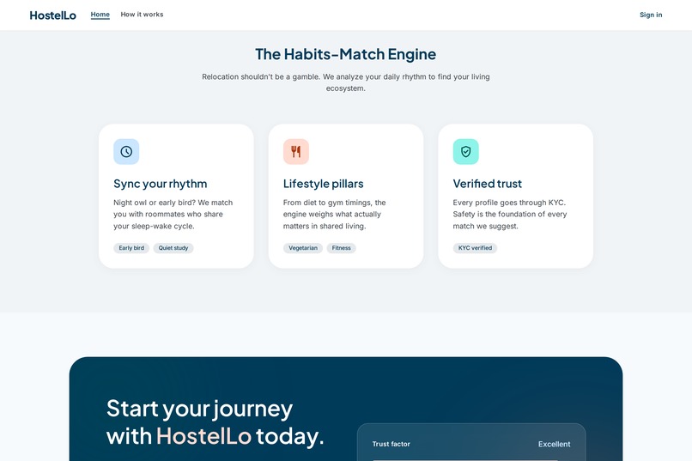692x461 pixels.
Task: Click the clock icon in Sync your rhythm card
Action: (126, 152)
